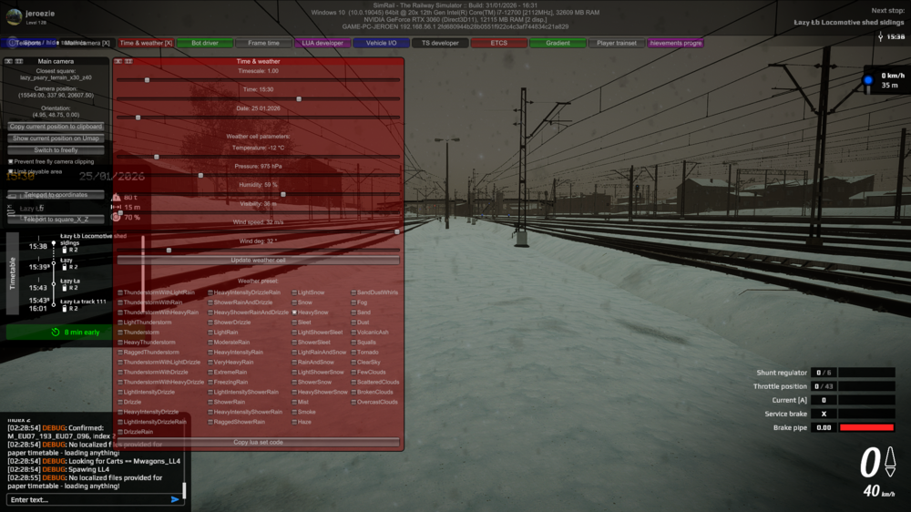The height and width of the screenshot is (512, 911).
Task: Open the Vehicle I/O tab
Action: (x=381, y=43)
